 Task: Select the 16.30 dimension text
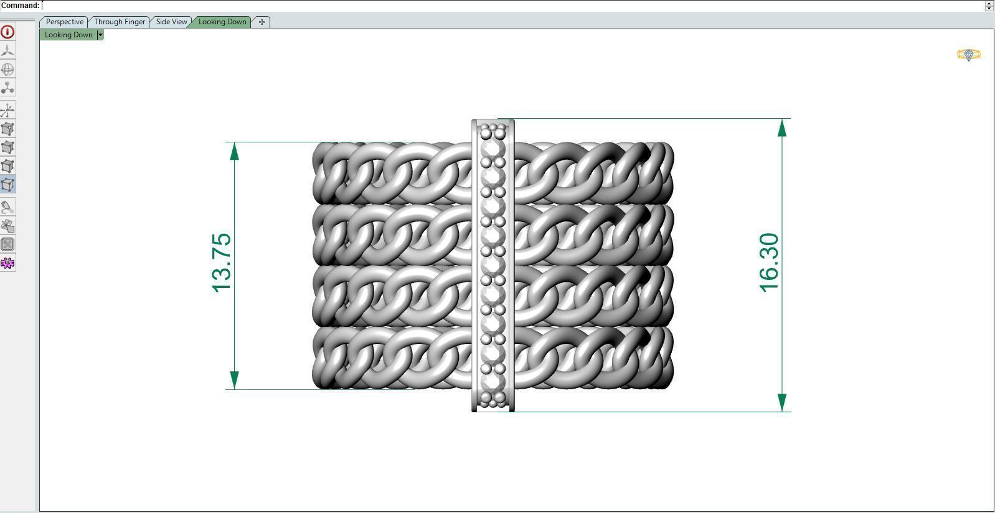(769, 262)
